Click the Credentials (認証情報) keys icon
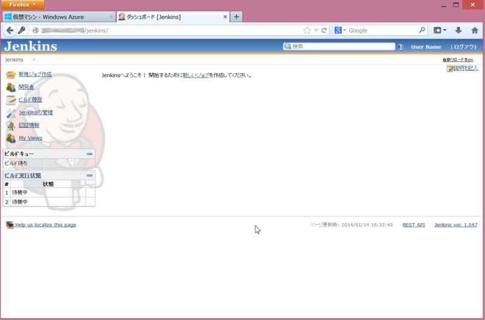Screen dimensions: 485x320 click(x=11, y=125)
